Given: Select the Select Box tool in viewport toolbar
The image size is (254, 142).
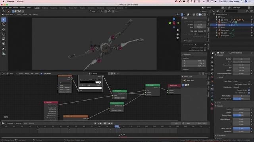Looking at the screenshot, I should [x=4, y=20].
